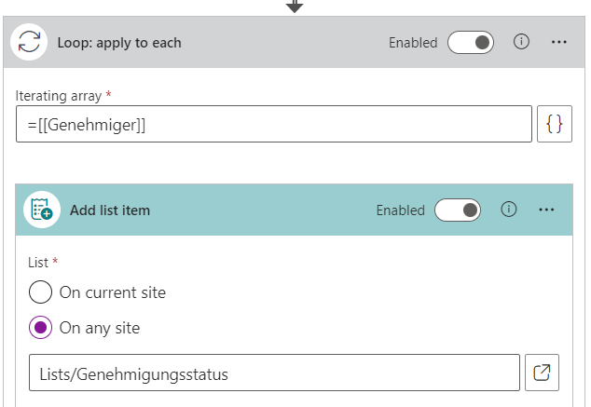Disable the Loop: apply to each toggle
Image resolution: width=591 pixels, height=407 pixels.
tap(471, 43)
